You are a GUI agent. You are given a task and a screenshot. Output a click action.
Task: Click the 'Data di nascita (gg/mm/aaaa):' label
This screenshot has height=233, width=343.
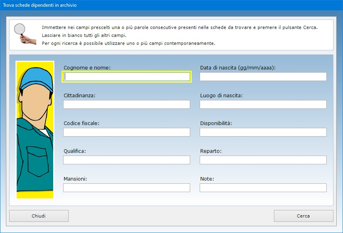(238, 68)
